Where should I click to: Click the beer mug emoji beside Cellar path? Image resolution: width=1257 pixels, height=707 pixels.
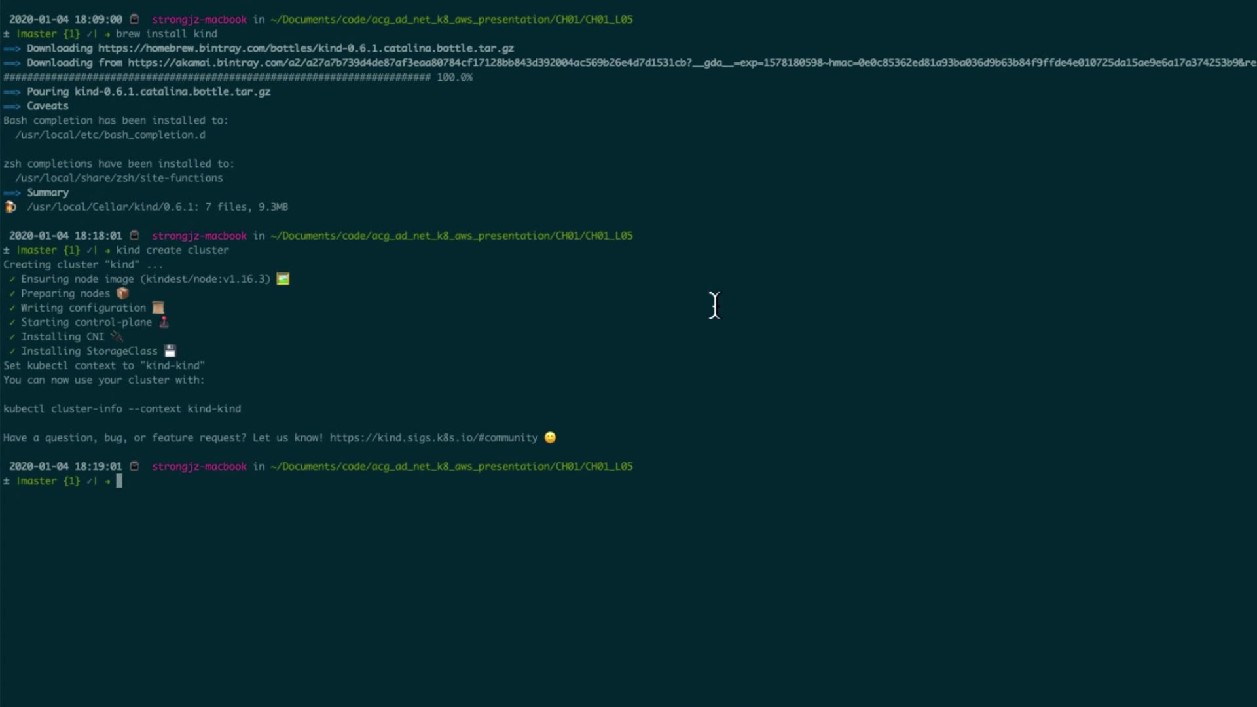tap(10, 207)
